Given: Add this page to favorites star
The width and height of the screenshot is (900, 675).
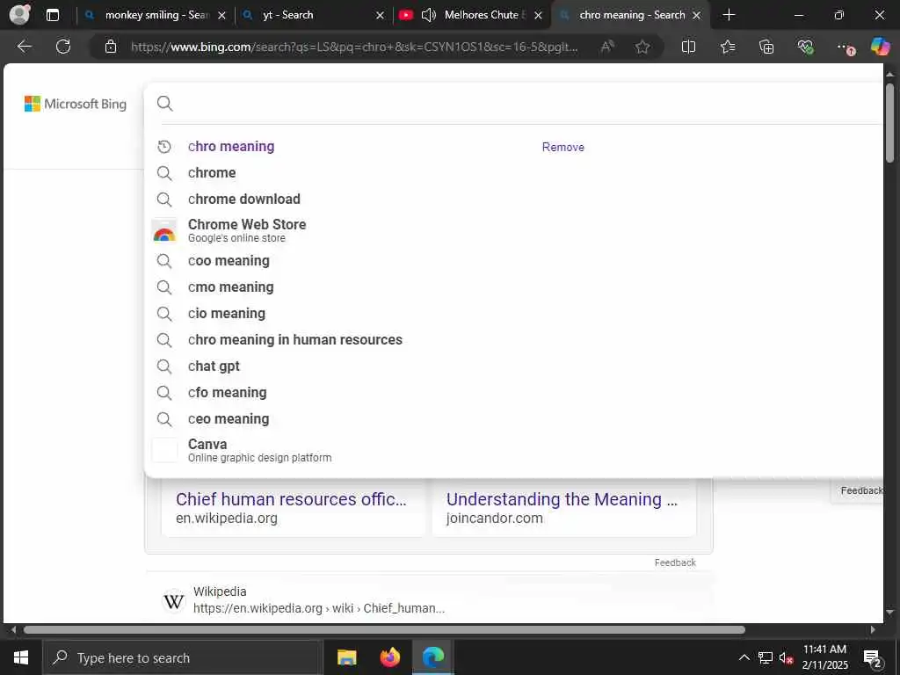Looking at the screenshot, I should 642,47.
